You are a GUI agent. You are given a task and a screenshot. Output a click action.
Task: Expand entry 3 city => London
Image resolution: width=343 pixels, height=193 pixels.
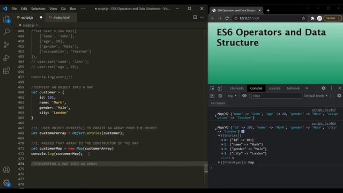click(222, 154)
